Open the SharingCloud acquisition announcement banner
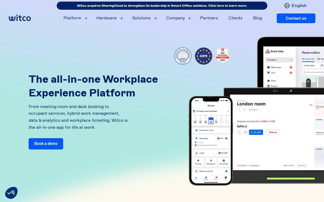The height and width of the screenshot is (202, 324). click(162, 6)
